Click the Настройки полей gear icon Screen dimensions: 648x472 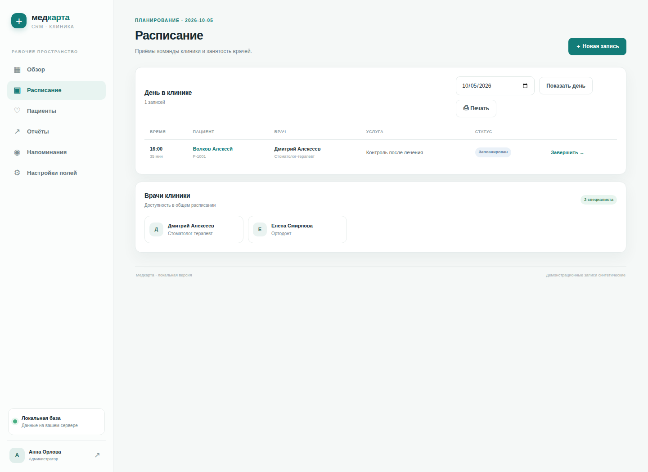coord(17,173)
